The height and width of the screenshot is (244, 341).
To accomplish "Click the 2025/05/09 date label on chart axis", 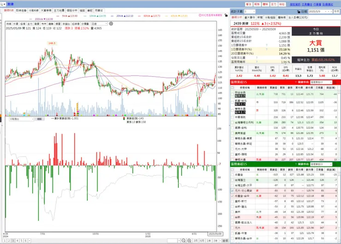I will pyautogui.click(x=215, y=234).
